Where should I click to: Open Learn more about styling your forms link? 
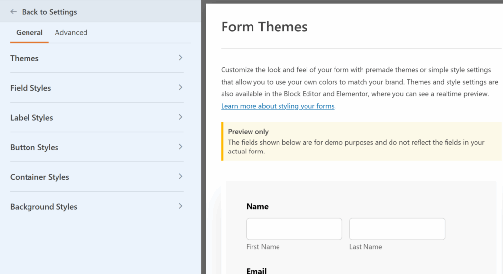pos(278,106)
